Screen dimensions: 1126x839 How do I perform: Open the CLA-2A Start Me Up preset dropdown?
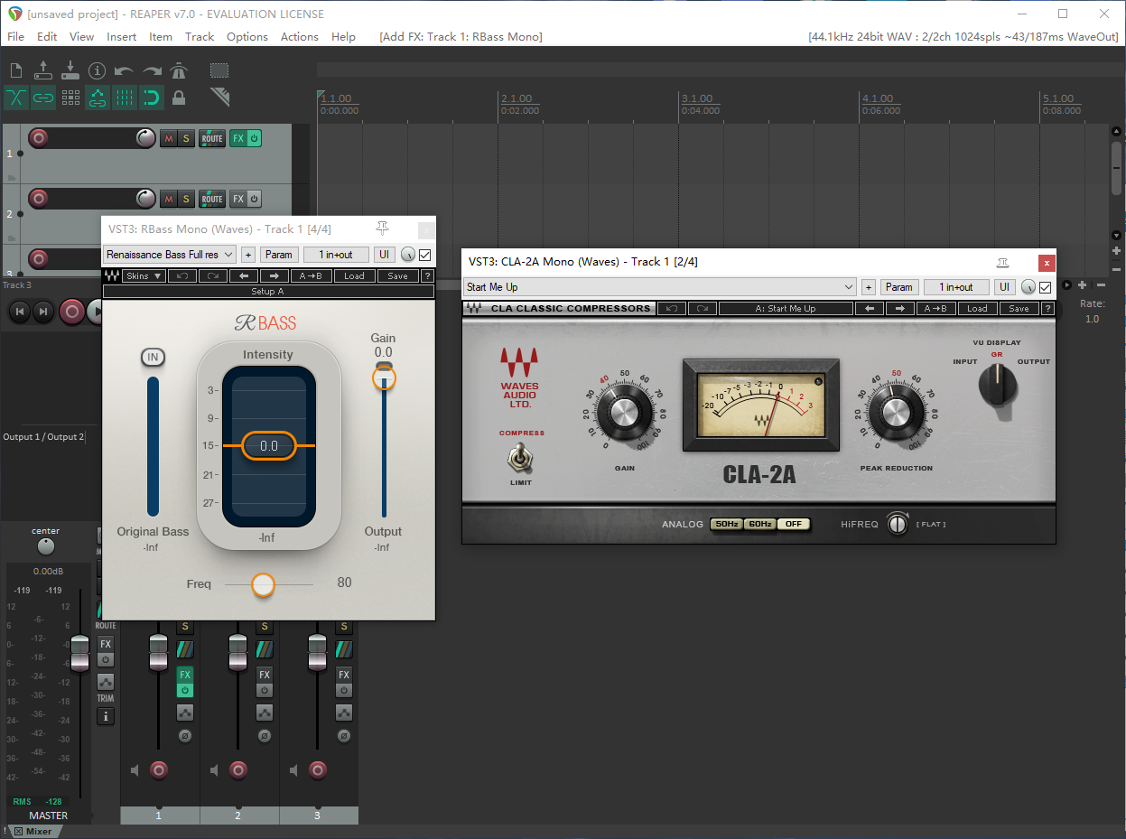coord(659,287)
